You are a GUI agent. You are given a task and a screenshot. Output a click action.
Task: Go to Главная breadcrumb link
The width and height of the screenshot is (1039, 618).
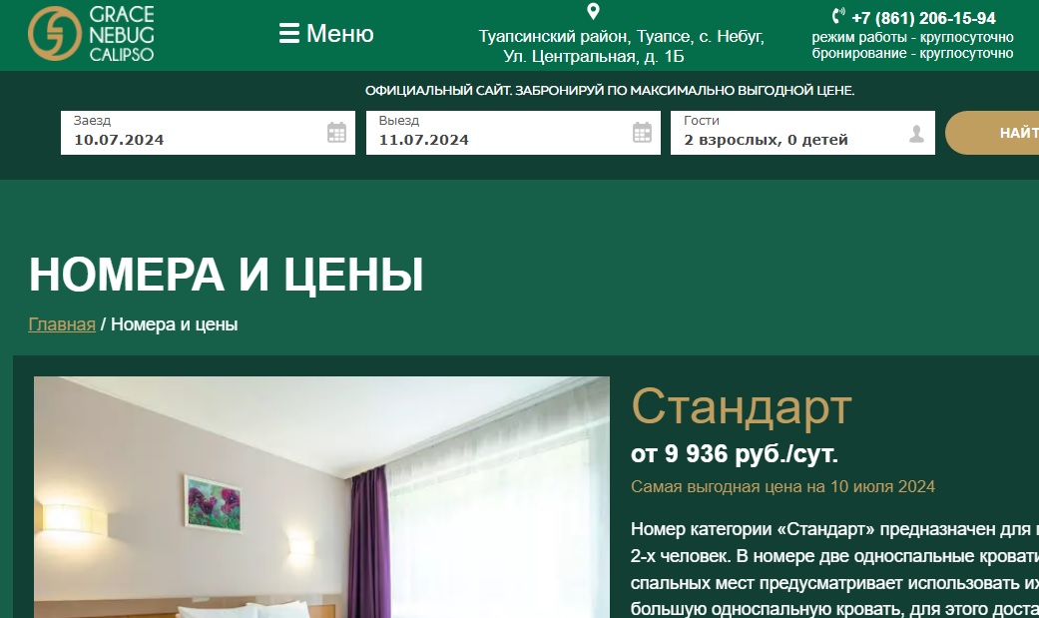pos(62,324)
